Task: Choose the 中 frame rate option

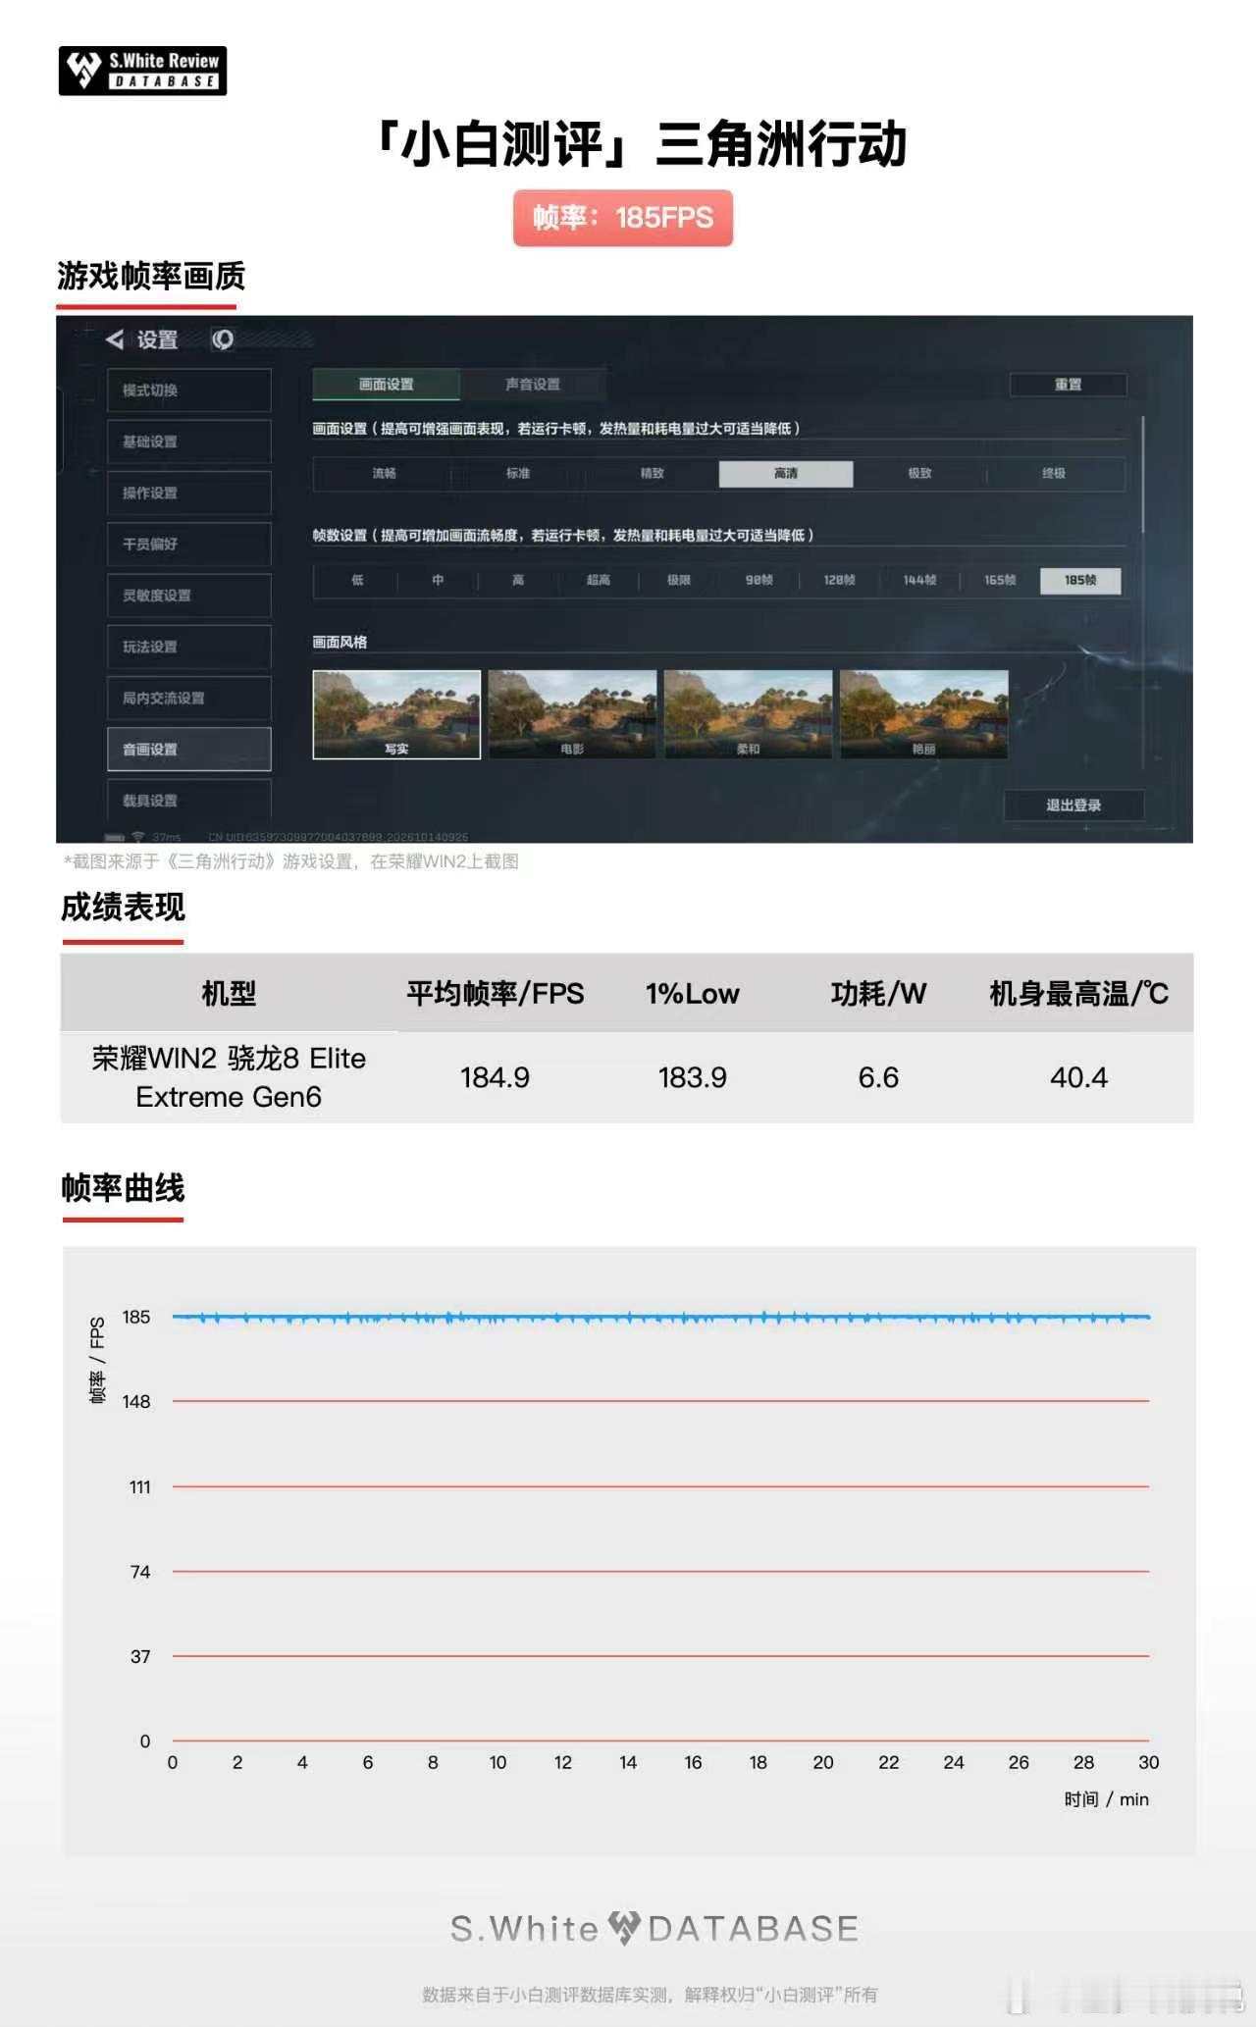Action: (438, 581)
